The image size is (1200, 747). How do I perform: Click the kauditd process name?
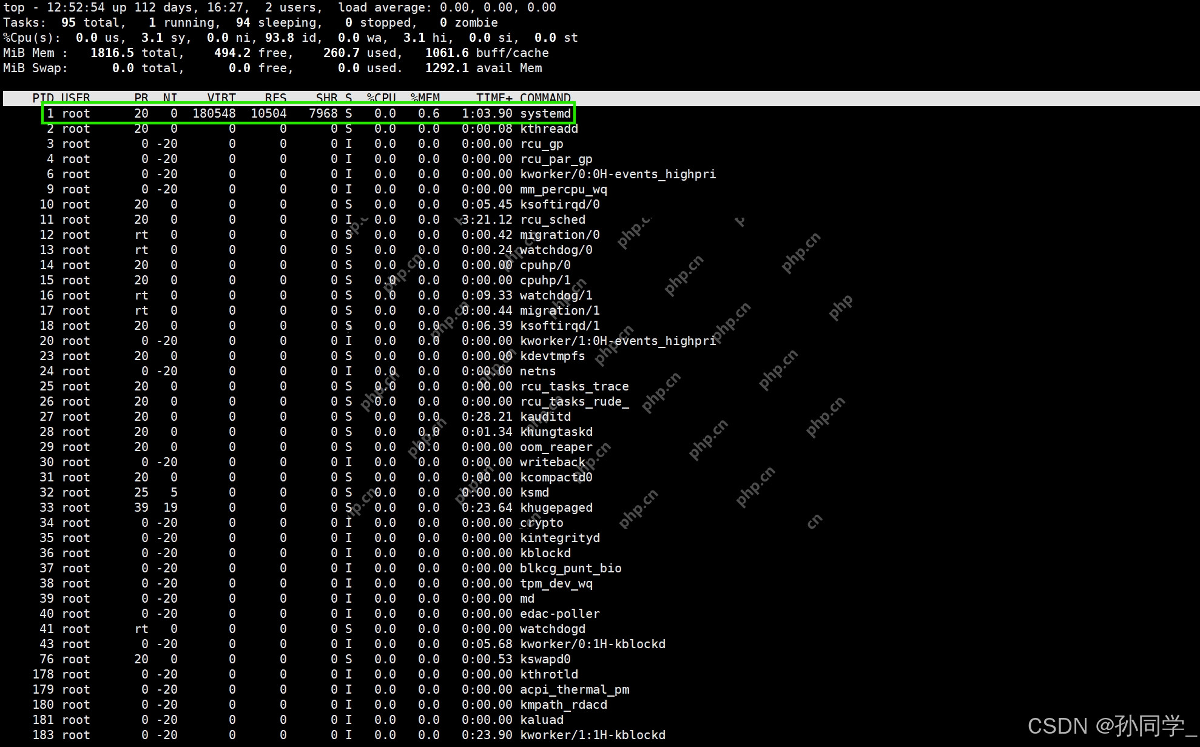(545, 417)
